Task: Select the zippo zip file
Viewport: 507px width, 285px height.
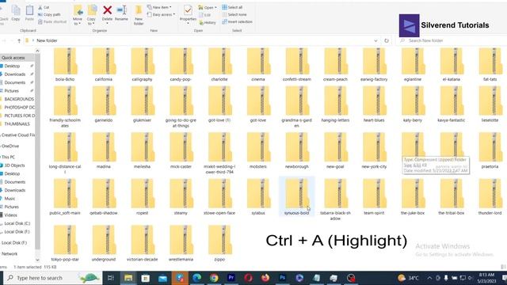Action: [x=219, y=244]
